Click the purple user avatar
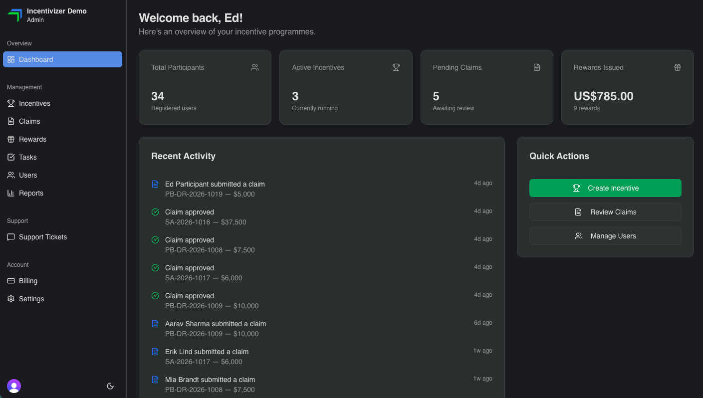The image size is (703, 398). (x=14, y=386)
